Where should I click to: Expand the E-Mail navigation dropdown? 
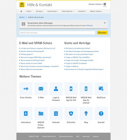(29, 11)
